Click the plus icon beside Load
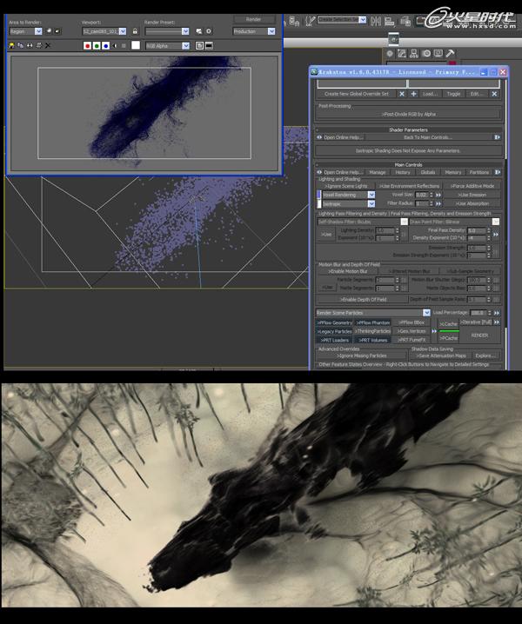Viewport: 522px width, 624px height. [x=414, y=93]
